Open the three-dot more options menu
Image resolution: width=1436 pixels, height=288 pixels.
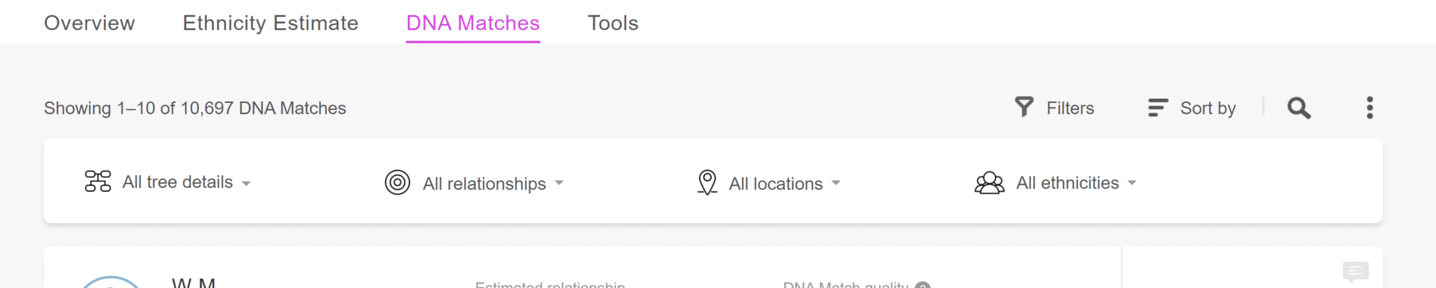point(1369,108)
